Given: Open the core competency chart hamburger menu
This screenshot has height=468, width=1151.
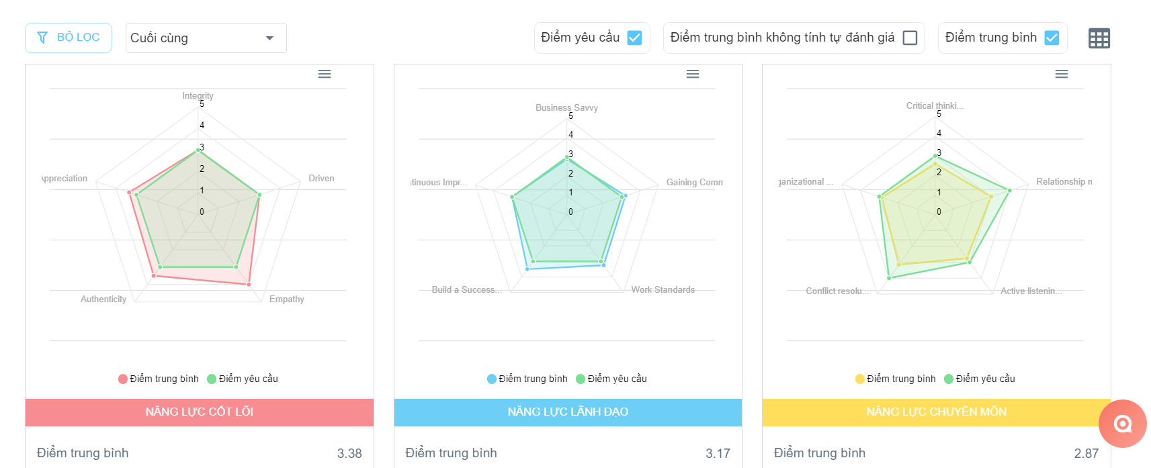Looking at the screenshot, I should point(325,74).
